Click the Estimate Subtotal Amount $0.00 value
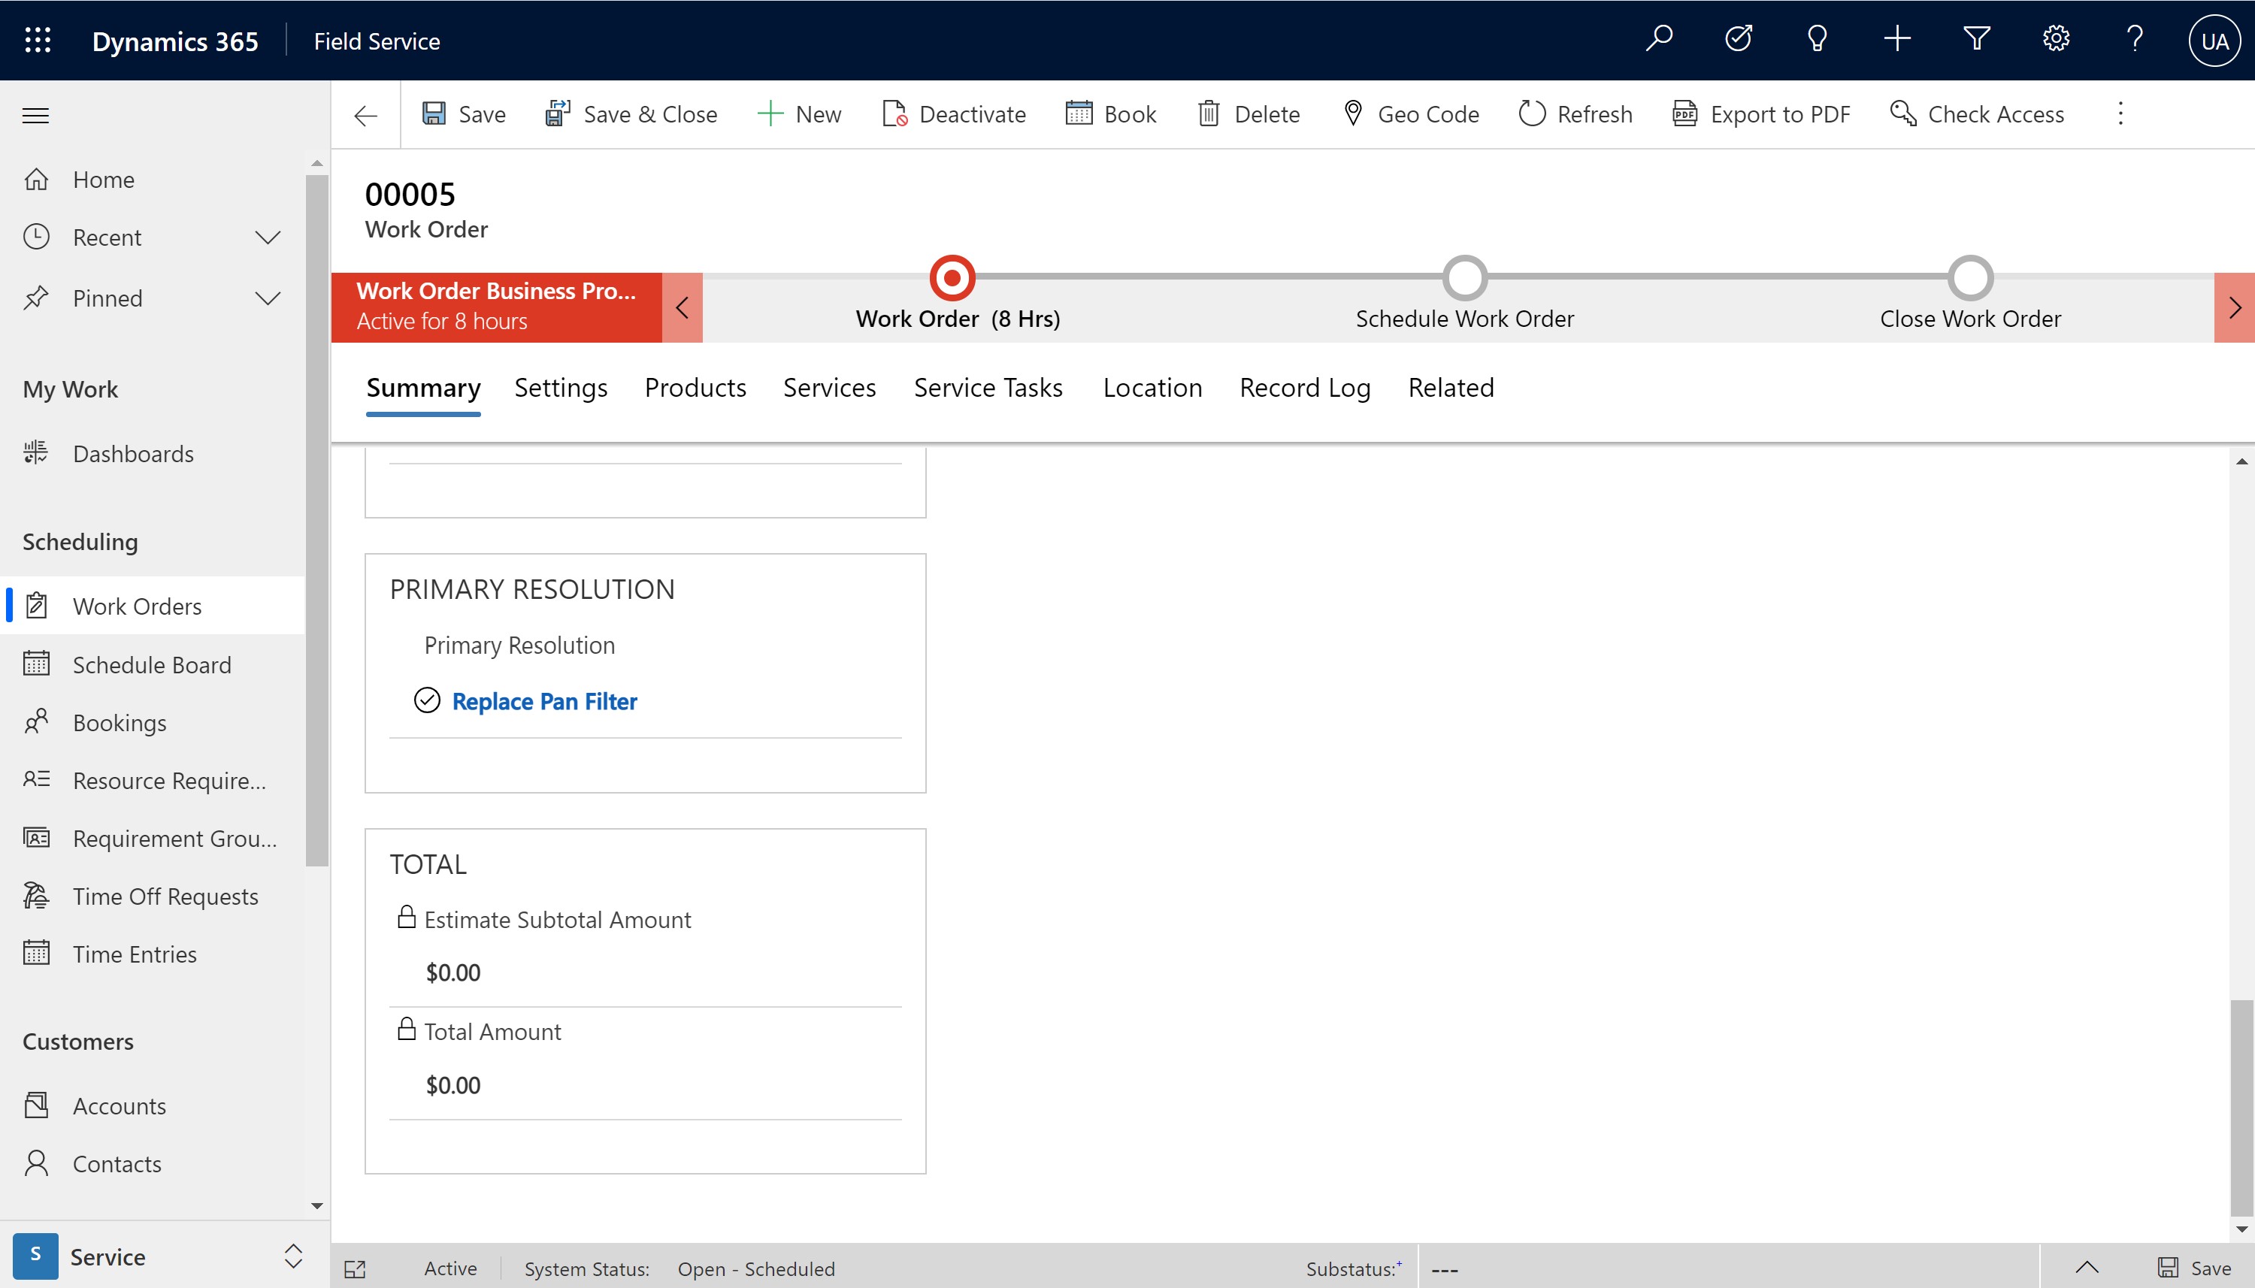The width and height of the screenshot is (2255, 1288). [x=453, y=973]
